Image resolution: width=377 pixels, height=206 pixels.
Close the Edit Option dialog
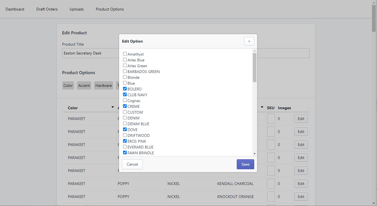coord(249,41)
